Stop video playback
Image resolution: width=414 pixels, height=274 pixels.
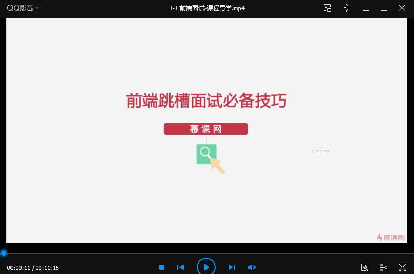point(162,267)
